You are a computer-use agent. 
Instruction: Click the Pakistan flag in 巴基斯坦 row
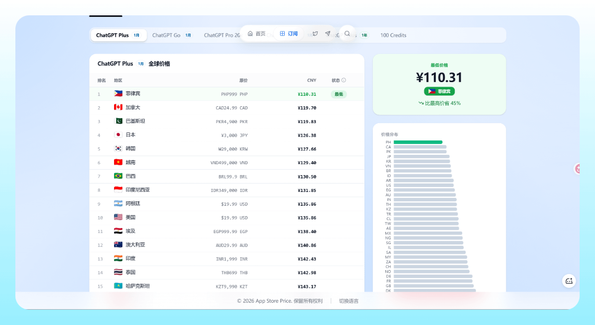pos(118,121)
